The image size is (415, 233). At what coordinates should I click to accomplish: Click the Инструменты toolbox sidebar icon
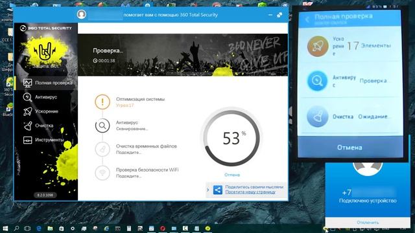click(27, 140)
